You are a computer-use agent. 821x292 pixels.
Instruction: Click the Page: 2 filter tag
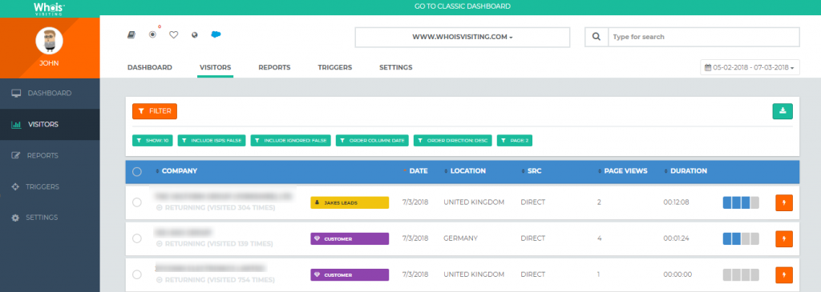515,141
